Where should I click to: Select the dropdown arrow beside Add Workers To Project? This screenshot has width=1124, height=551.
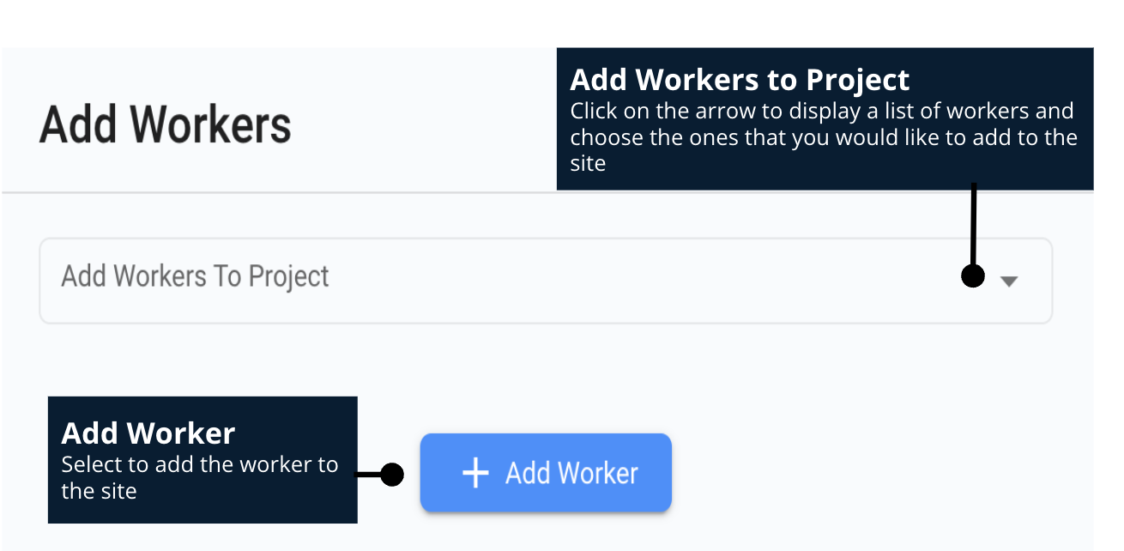point(1009,281)
